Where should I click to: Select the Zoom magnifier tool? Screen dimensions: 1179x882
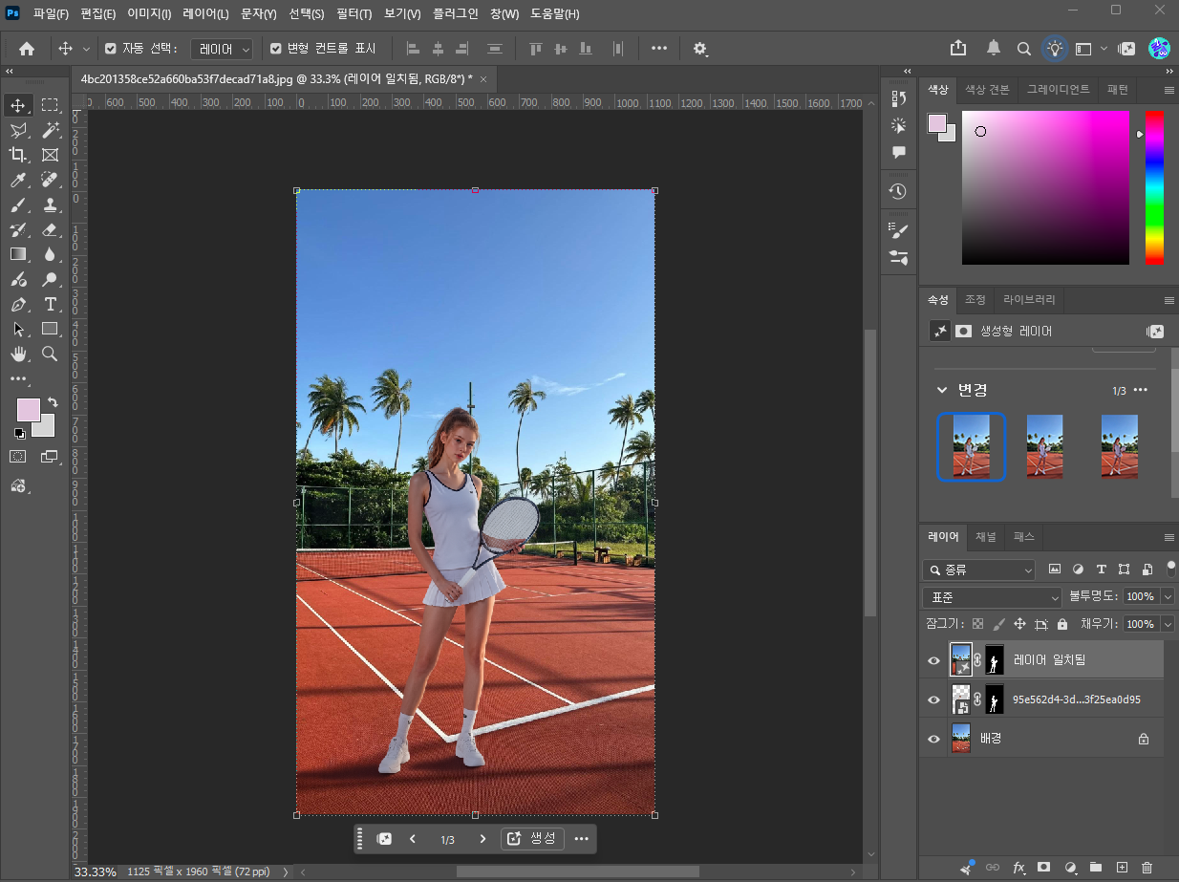(50, 354)
